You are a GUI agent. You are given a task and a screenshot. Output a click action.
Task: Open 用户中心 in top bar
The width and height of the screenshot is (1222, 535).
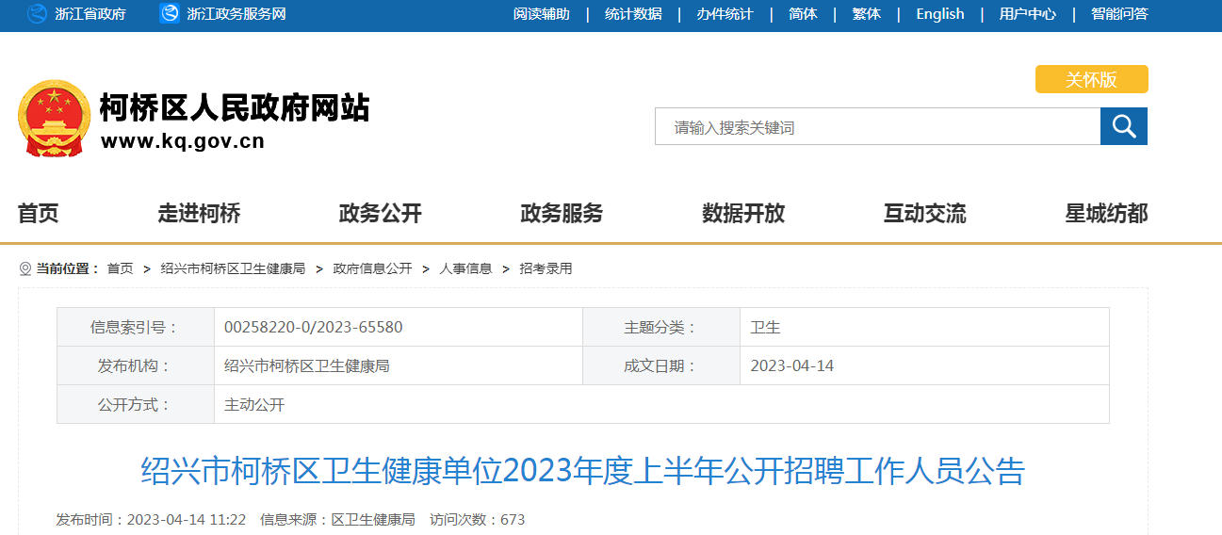pyautogui.click(x=1027, y=14)
